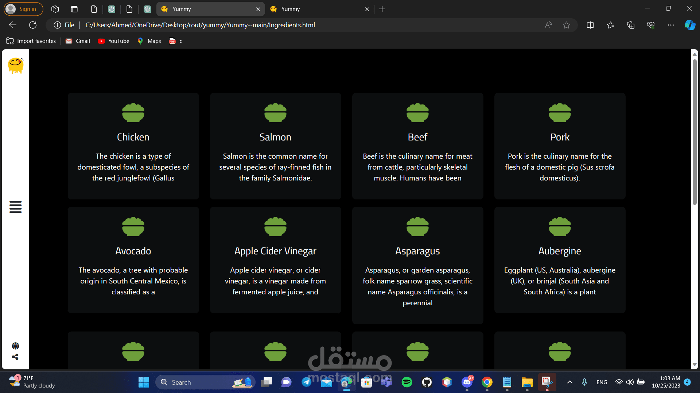Viewport: 700px width, 393px height.
Task: Open browser Settings and more menu
Action: (670, 25)
